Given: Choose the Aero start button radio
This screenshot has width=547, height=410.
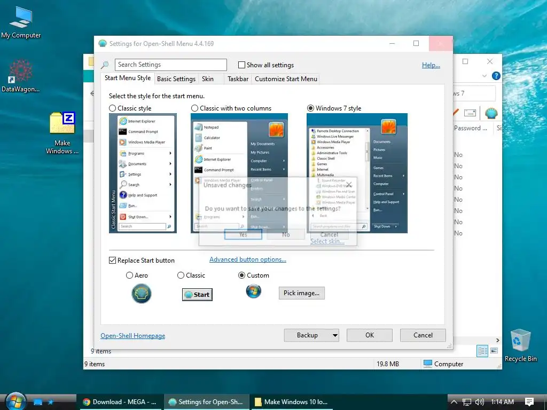Looking at the screenshot, I should point(129,275).
